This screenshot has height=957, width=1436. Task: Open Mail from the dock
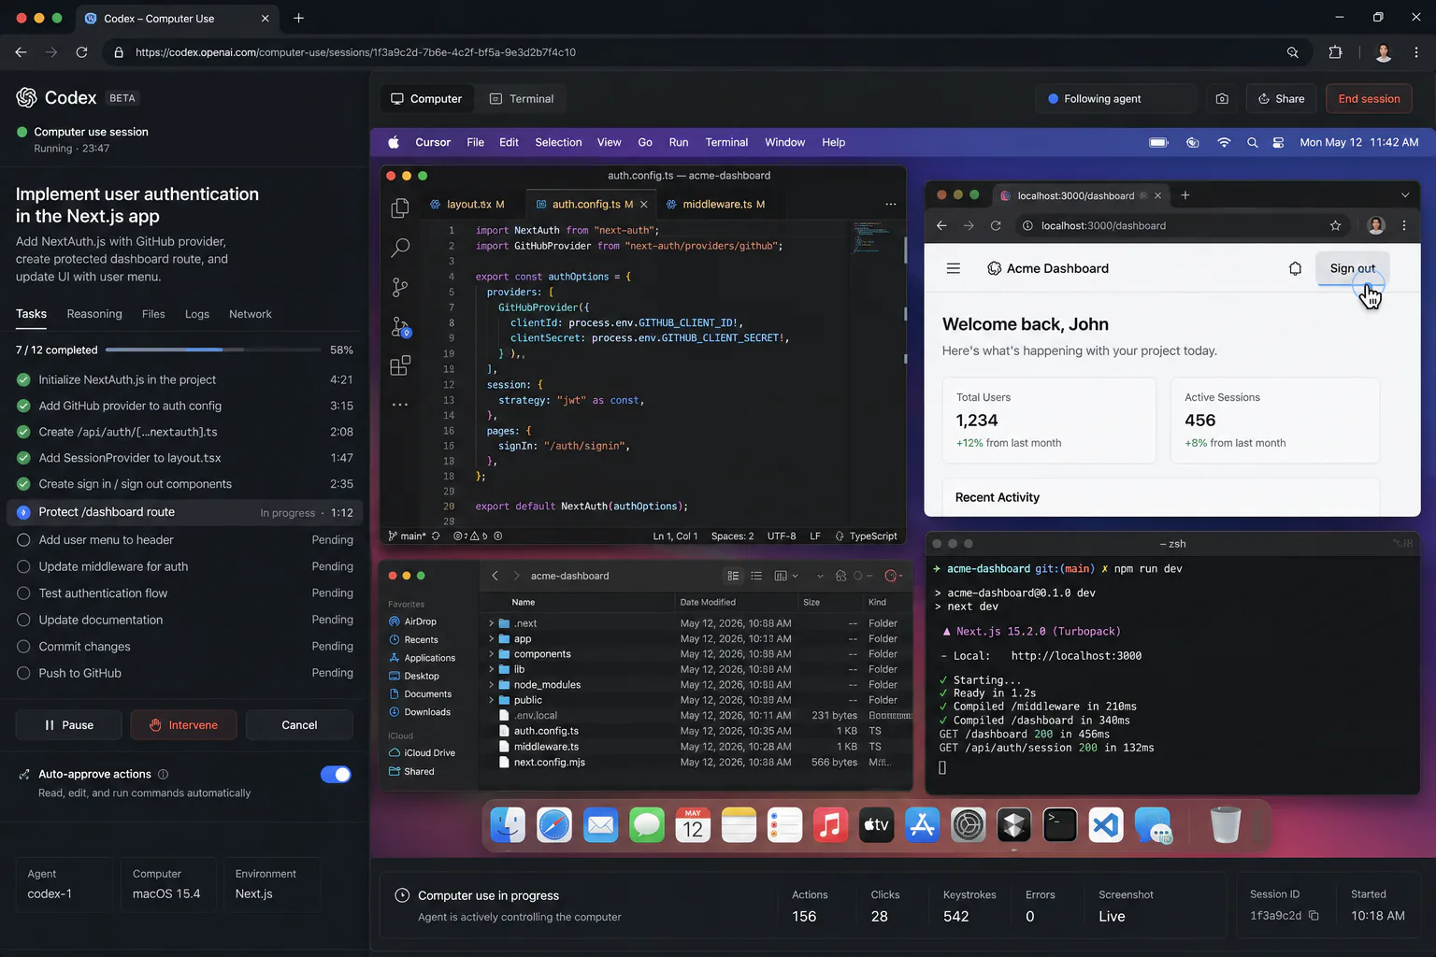pyautogui.click(x=600, y=825)
